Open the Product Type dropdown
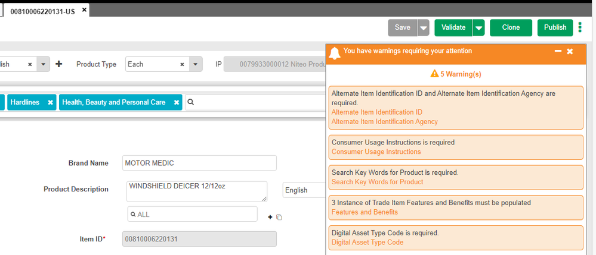 coord(194,64)
